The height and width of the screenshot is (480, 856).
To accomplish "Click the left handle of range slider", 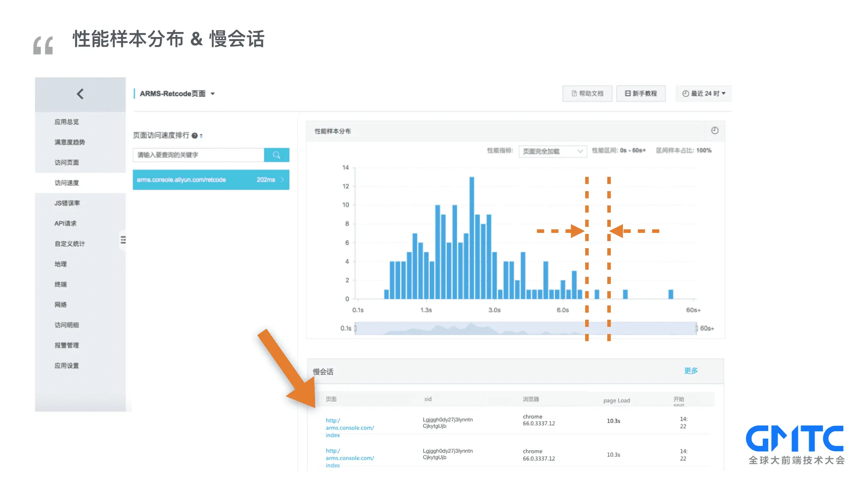I will click(x=355, y=328).
